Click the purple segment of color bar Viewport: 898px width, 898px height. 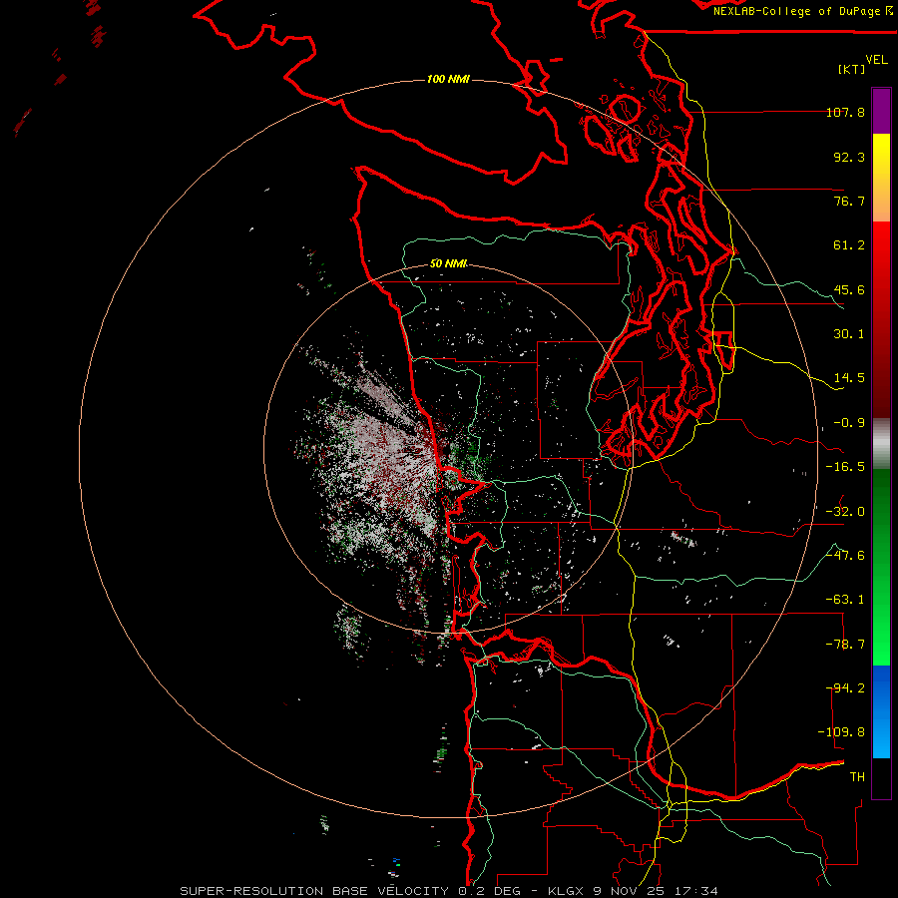(x=881, y=111)
